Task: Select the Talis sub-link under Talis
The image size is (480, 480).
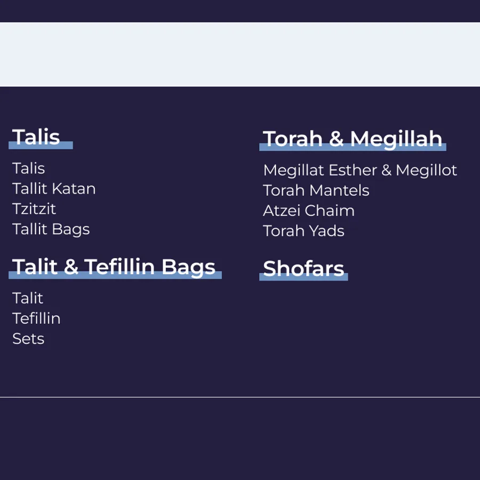Action: [x=28, y=169]
